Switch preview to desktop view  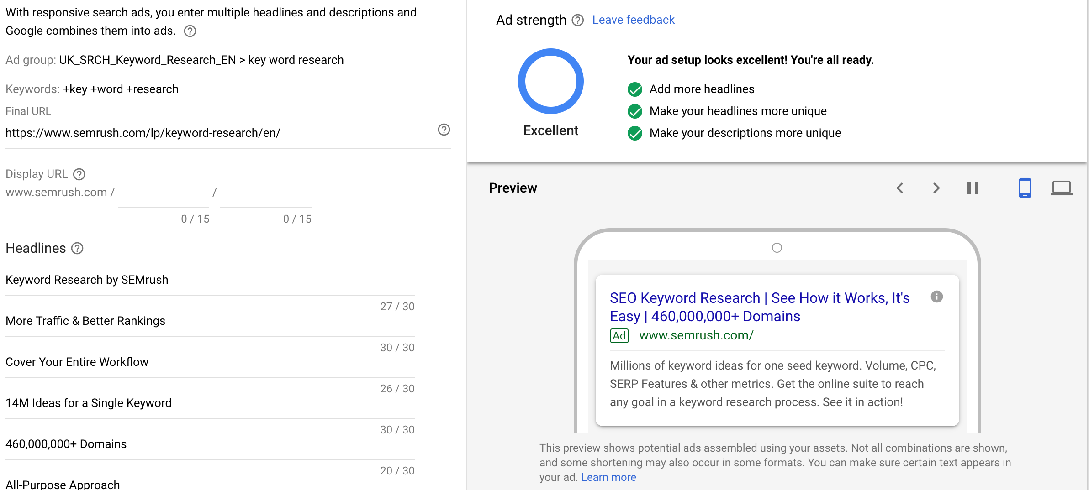tap(1062, 188)
